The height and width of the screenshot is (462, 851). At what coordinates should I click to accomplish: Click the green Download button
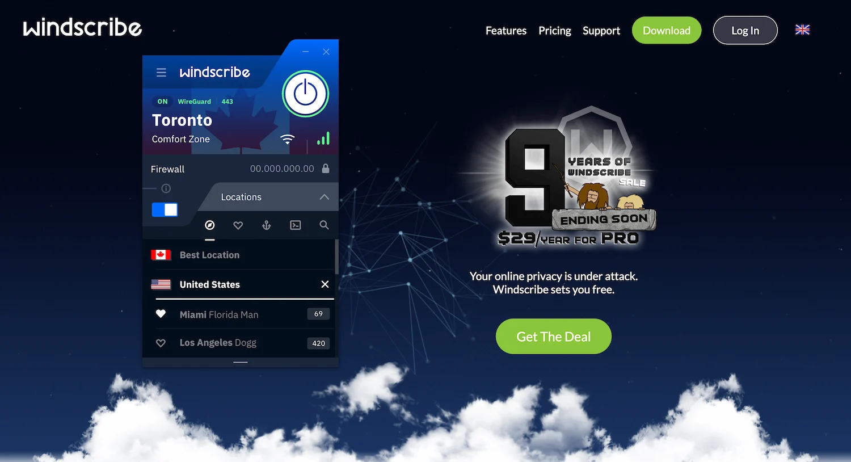(667, 31)
